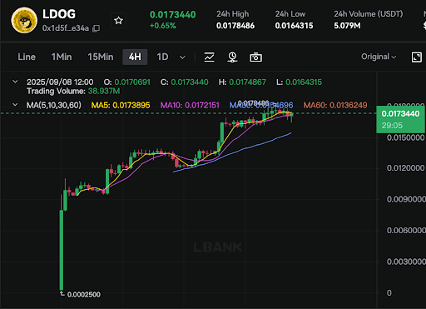This screenshot has width=426, height=309.
Task: Select the 4H timeframe
Action: point(135,57)
